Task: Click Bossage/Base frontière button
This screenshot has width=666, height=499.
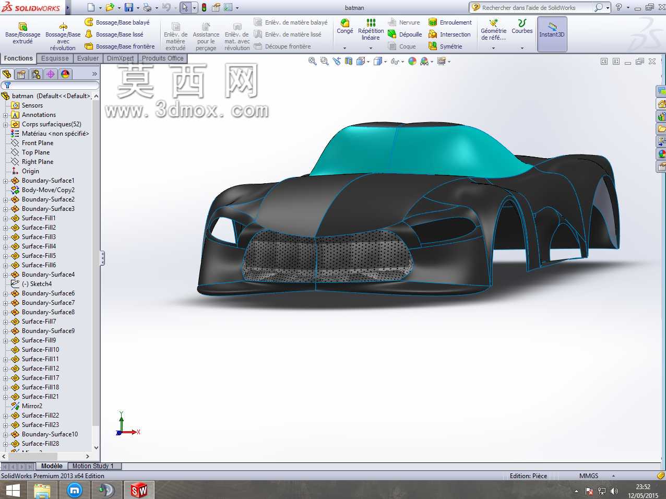Action: pyautogui.click(x=120, y=46)
